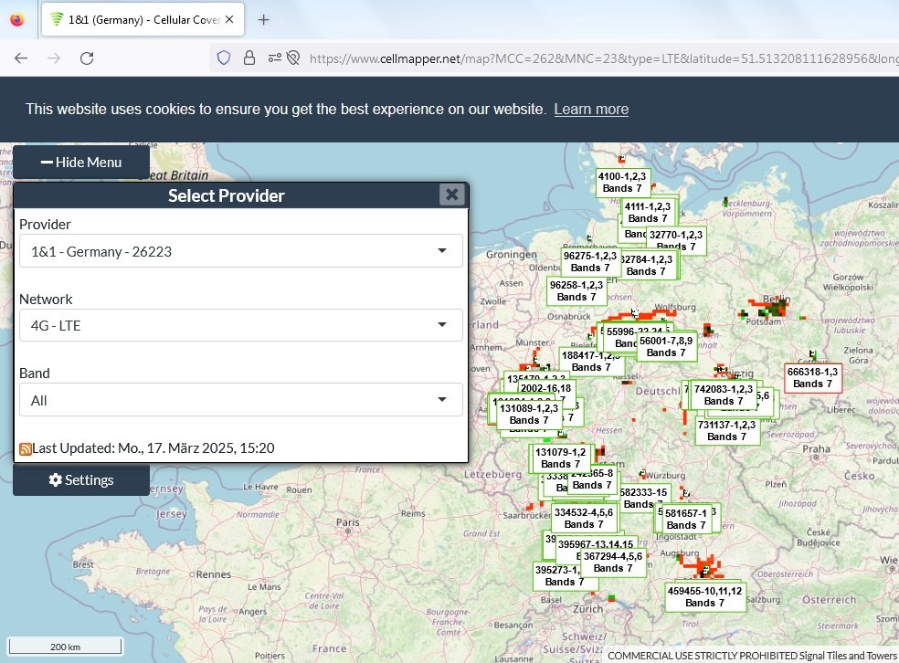Open a new tab with plus icon
This screenshot has width=899, height=663.
point(263,20)
